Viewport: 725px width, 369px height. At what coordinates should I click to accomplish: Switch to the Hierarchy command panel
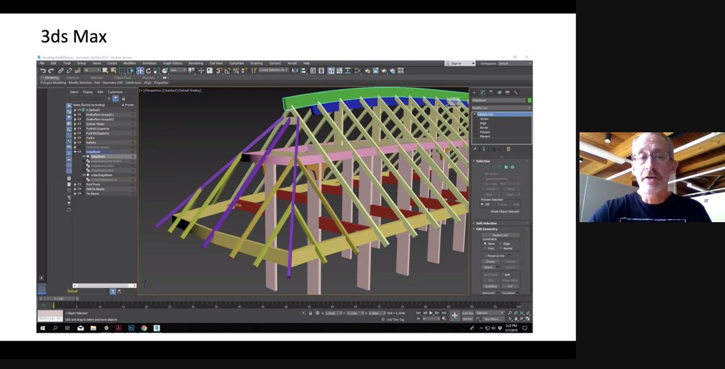pyautogui.click(x=491, y=92)
